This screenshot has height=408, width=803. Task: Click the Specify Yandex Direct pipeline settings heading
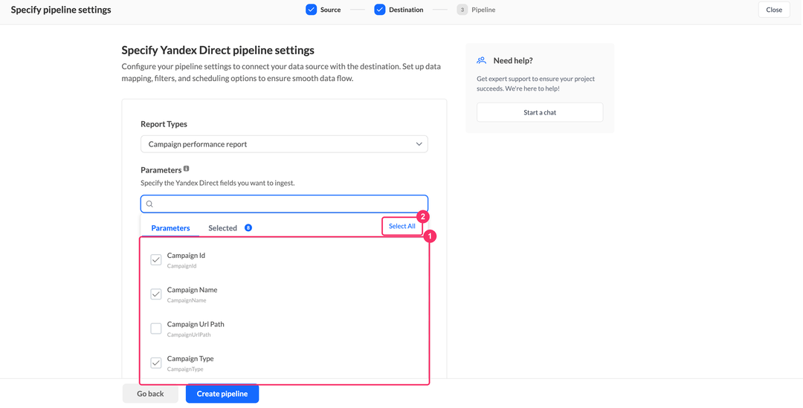218,51
